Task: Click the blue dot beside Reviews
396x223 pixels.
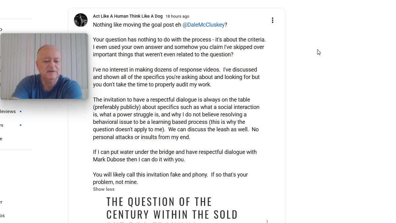Action: point(20,111)
